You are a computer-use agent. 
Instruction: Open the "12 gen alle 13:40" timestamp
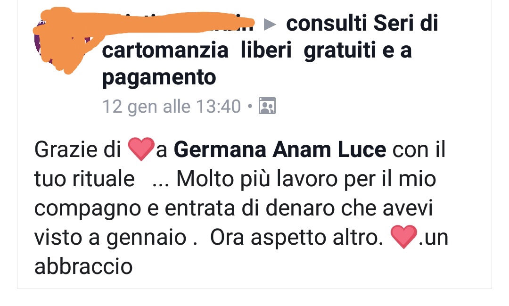coord(172,106)
